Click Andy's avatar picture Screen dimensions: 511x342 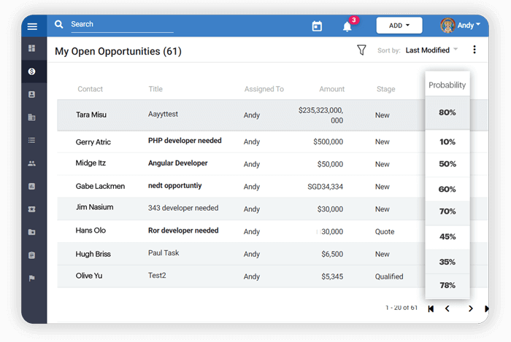tap(447, 26)
